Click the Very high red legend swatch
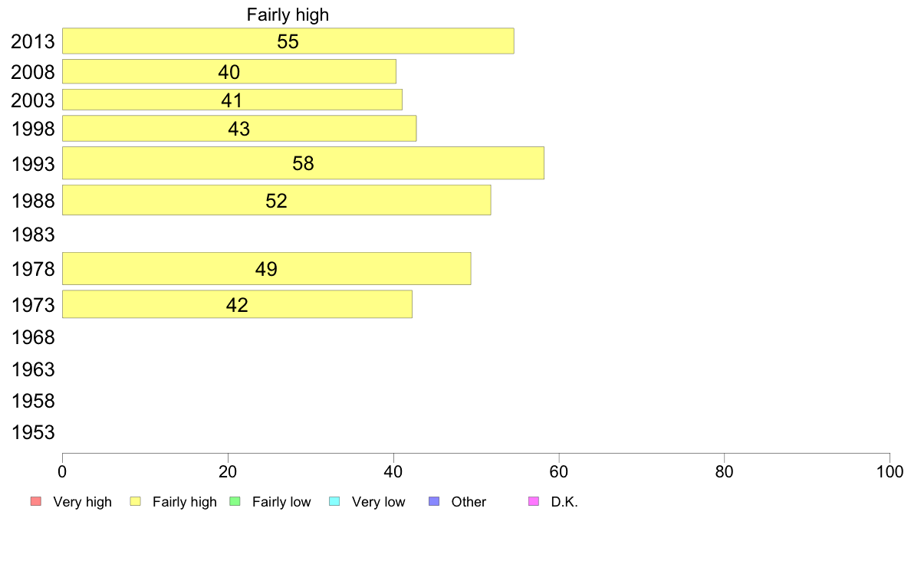Screen dimensions: 911x564 [x=36, y=501]
